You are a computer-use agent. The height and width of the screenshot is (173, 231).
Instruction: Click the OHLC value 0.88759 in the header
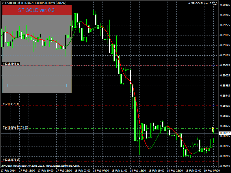[x=50, y=3]
